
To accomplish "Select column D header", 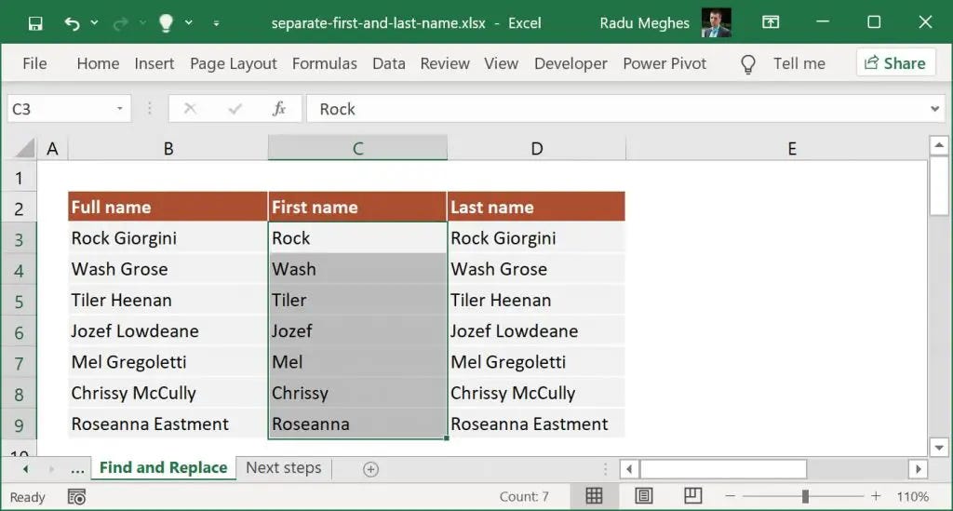I will pos(536,148).
